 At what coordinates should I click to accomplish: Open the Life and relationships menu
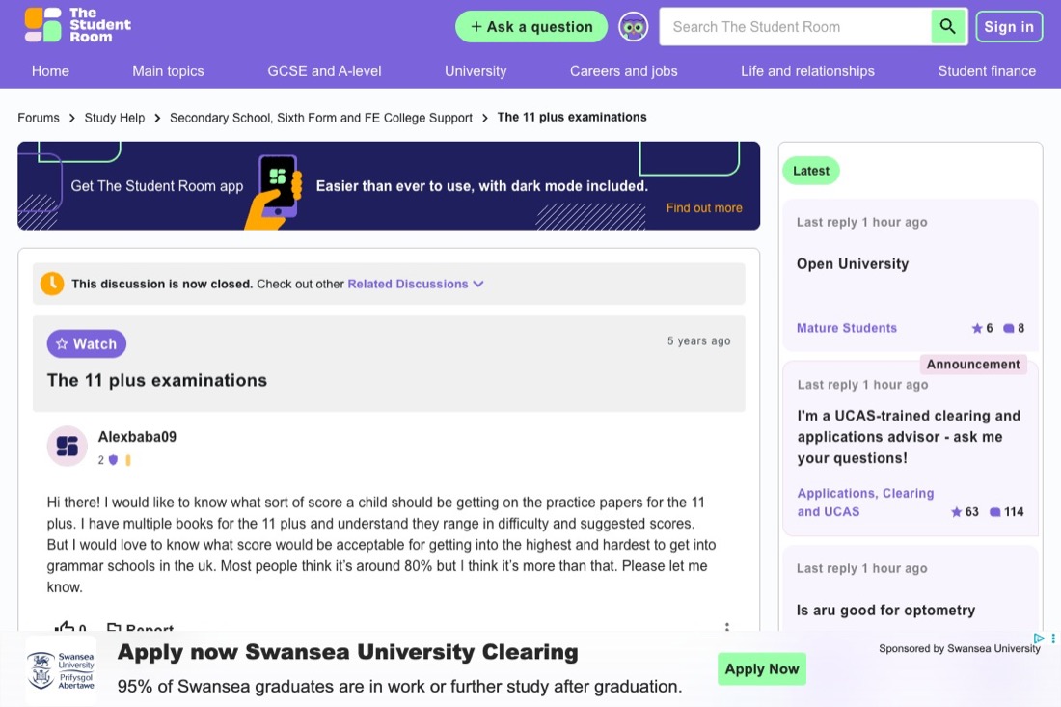point(807,71)
